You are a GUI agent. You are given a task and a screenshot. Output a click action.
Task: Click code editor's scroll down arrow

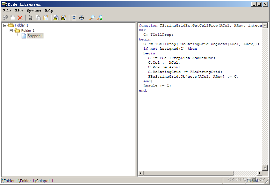pyautogui.click(x=265, y=168)
